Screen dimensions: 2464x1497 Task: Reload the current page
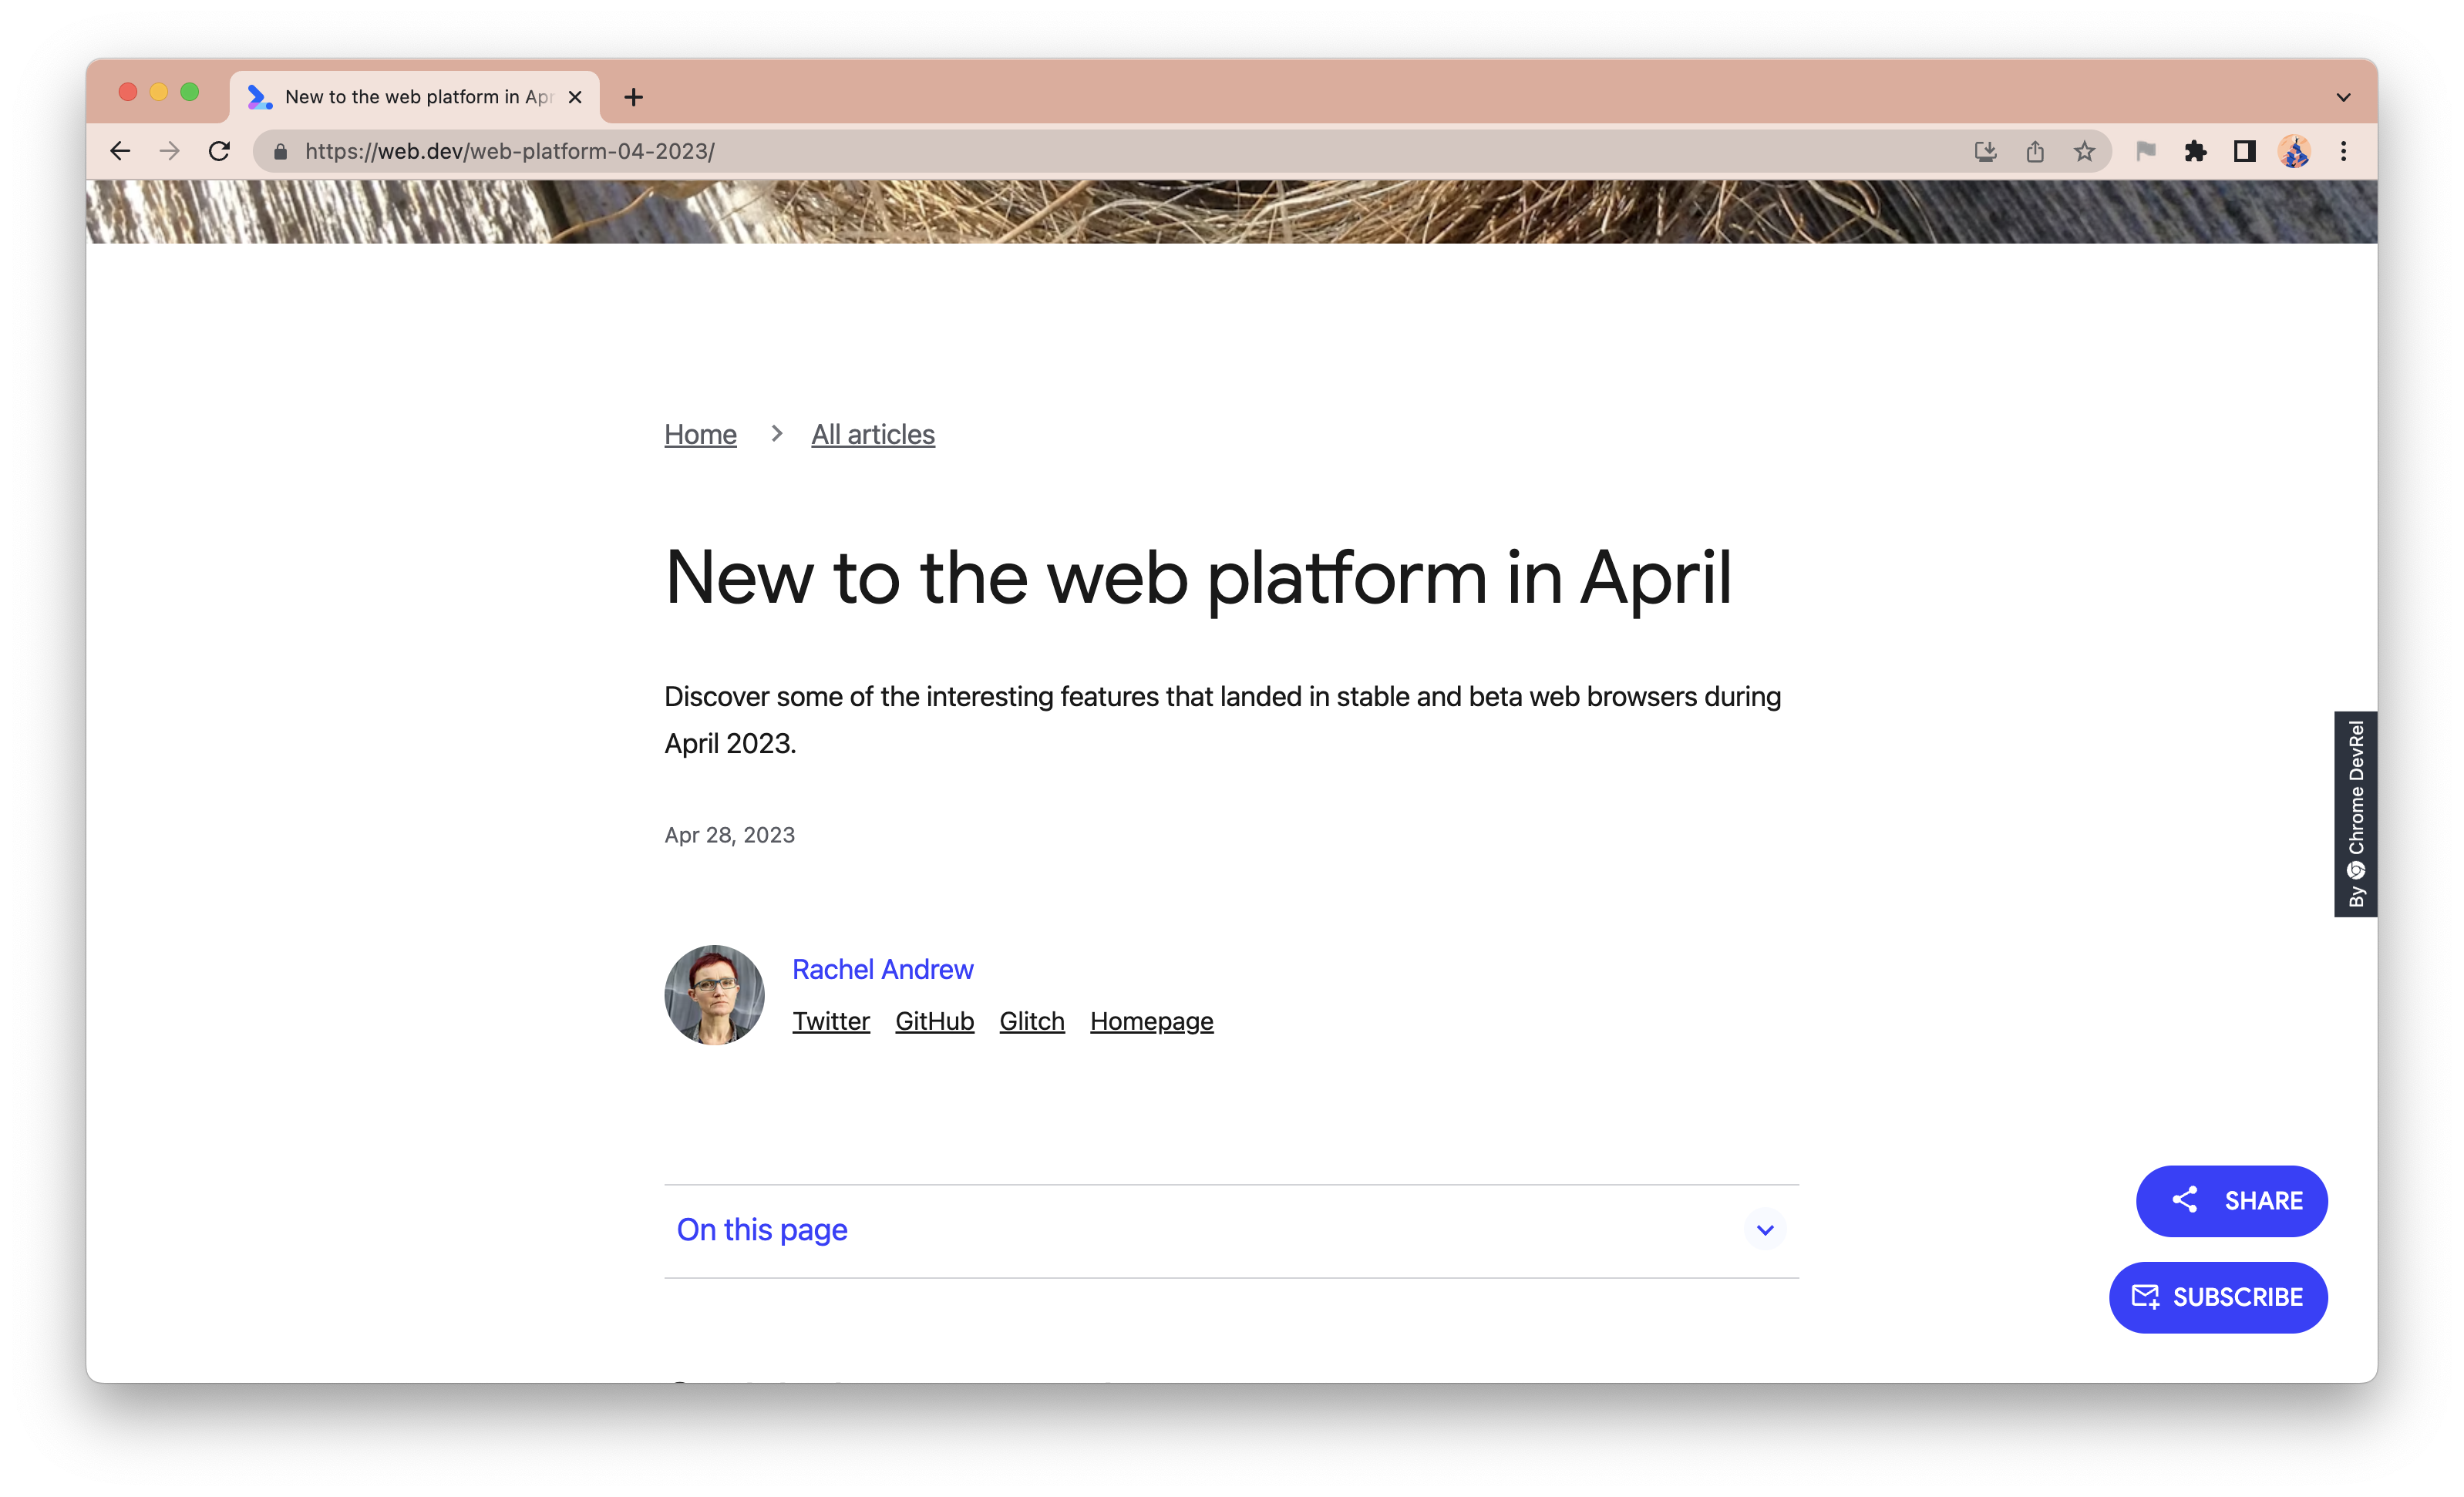(220, 151)
